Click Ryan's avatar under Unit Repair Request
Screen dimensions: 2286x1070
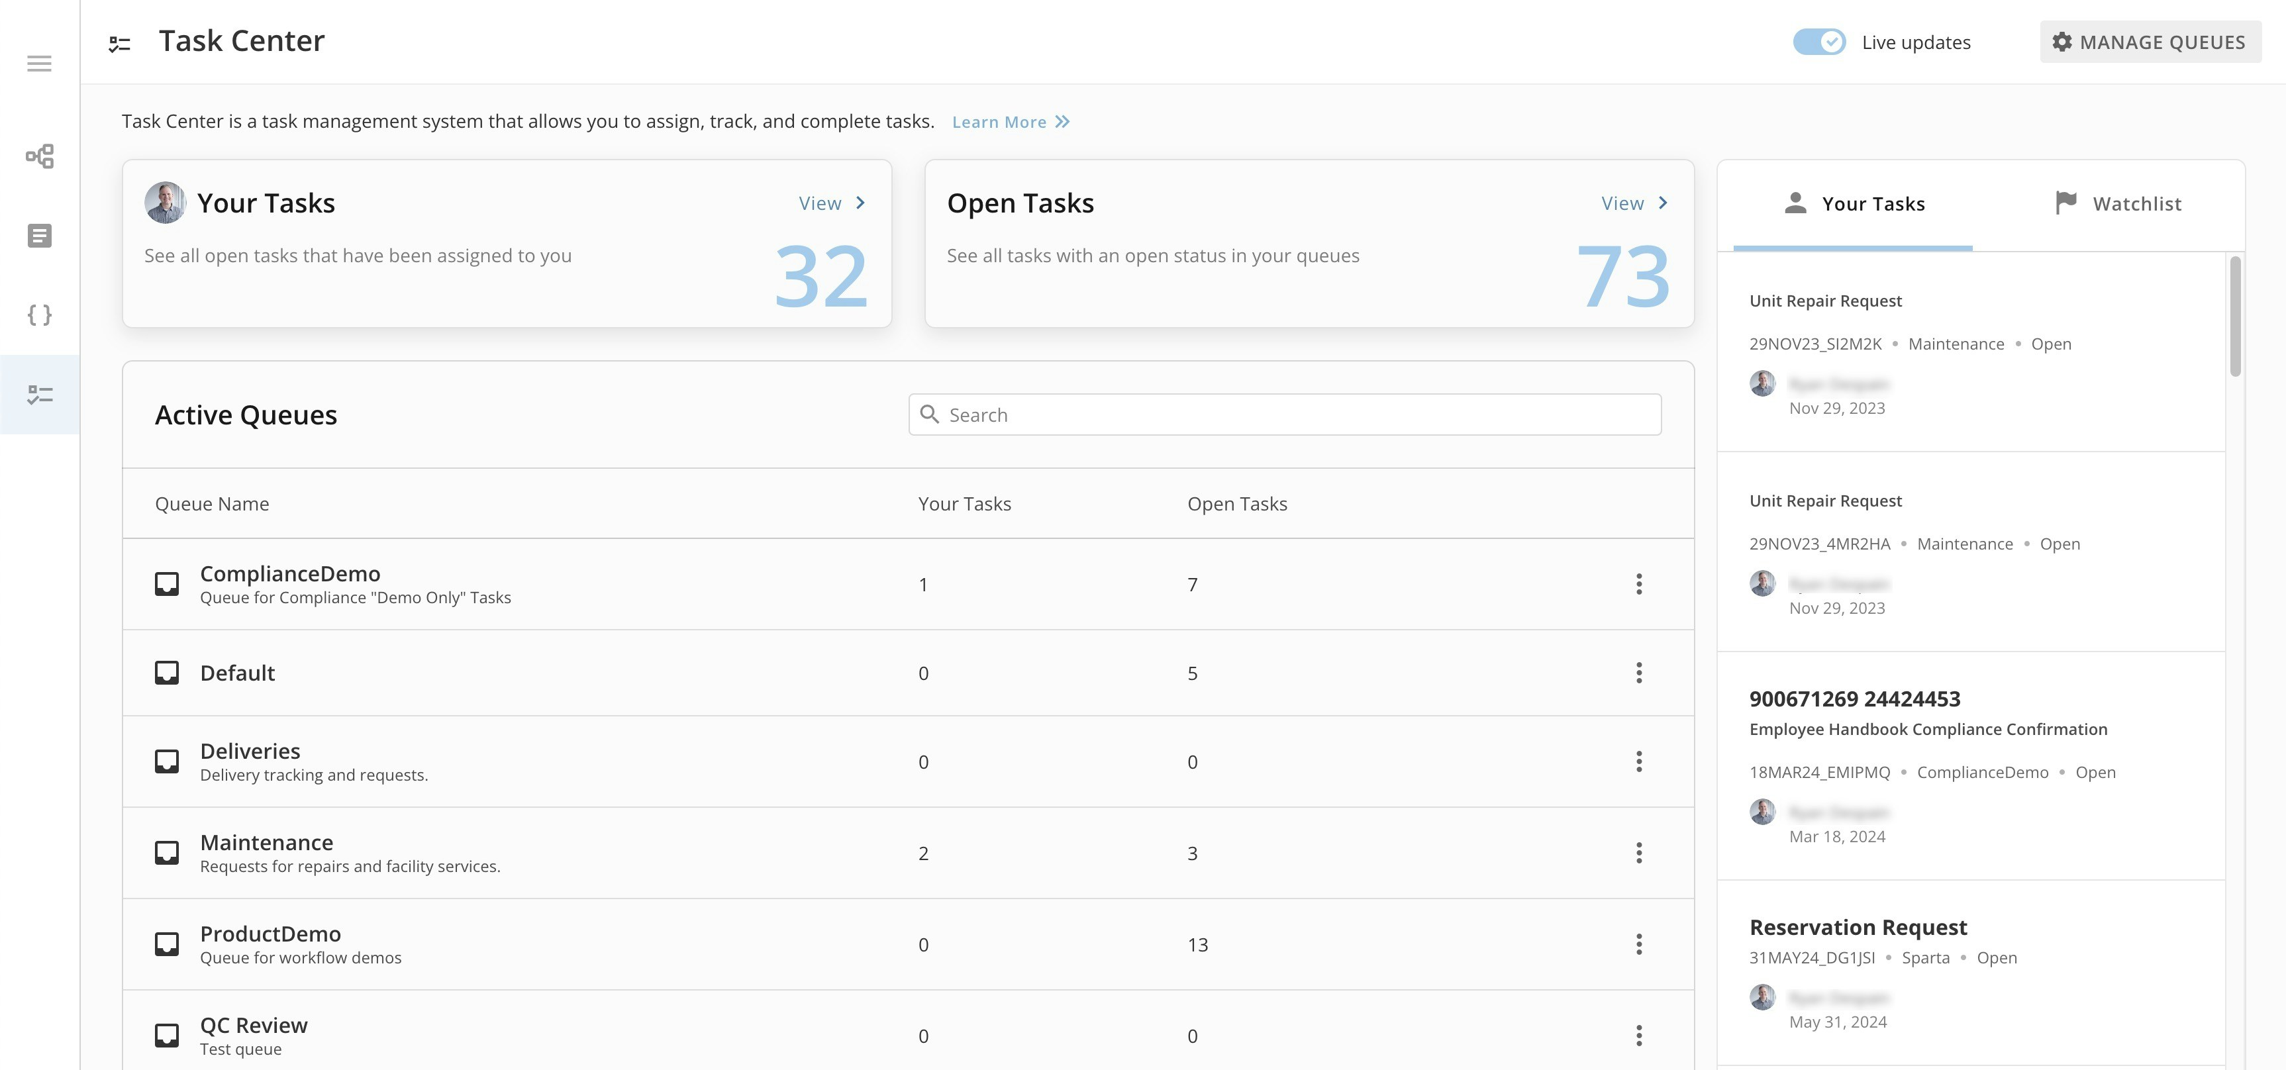click(1762, 384)
